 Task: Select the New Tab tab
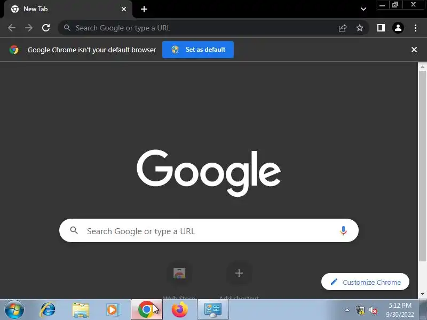(x=68, y=9)
